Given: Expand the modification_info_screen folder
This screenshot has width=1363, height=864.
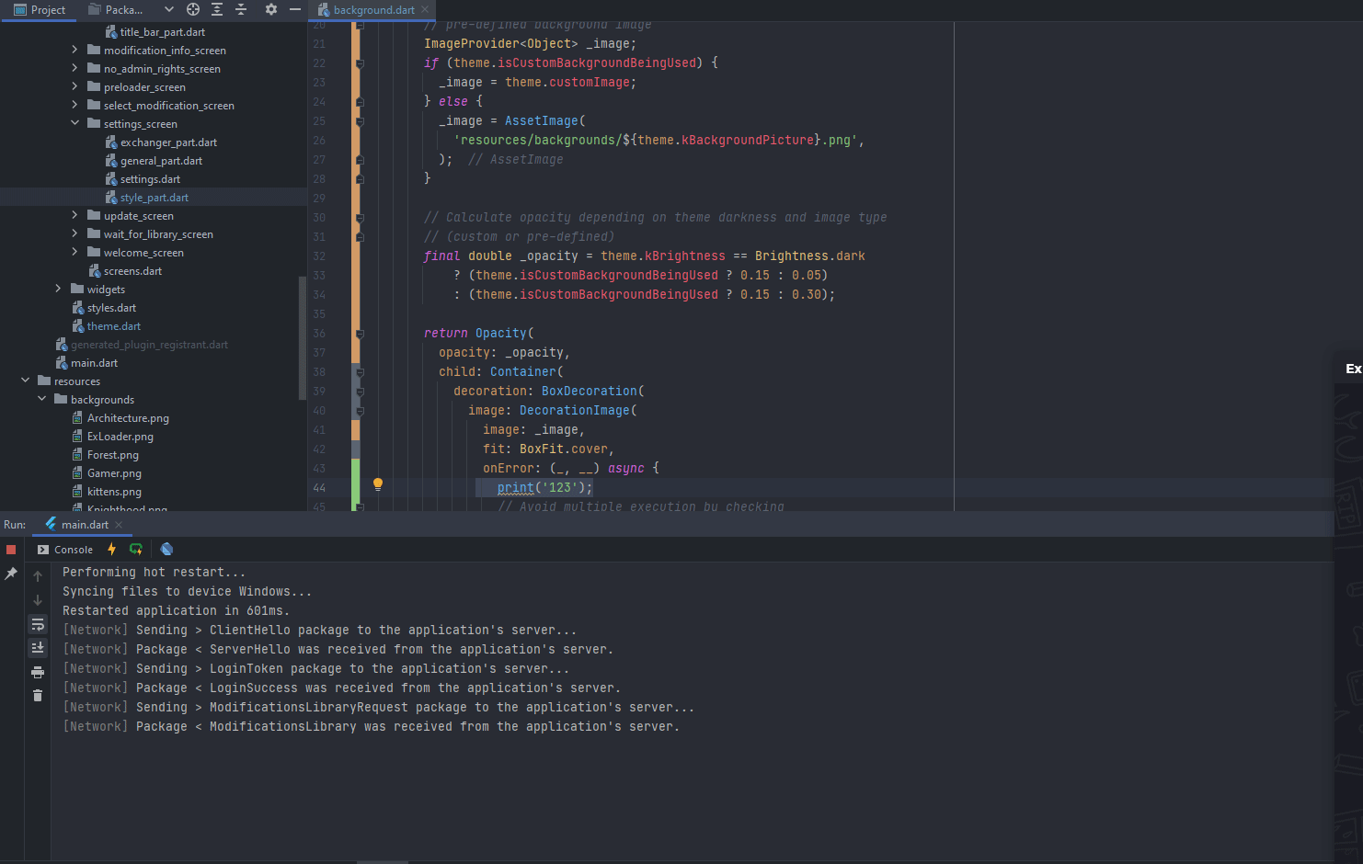Looking at the screenshot, I should [74, 50].
